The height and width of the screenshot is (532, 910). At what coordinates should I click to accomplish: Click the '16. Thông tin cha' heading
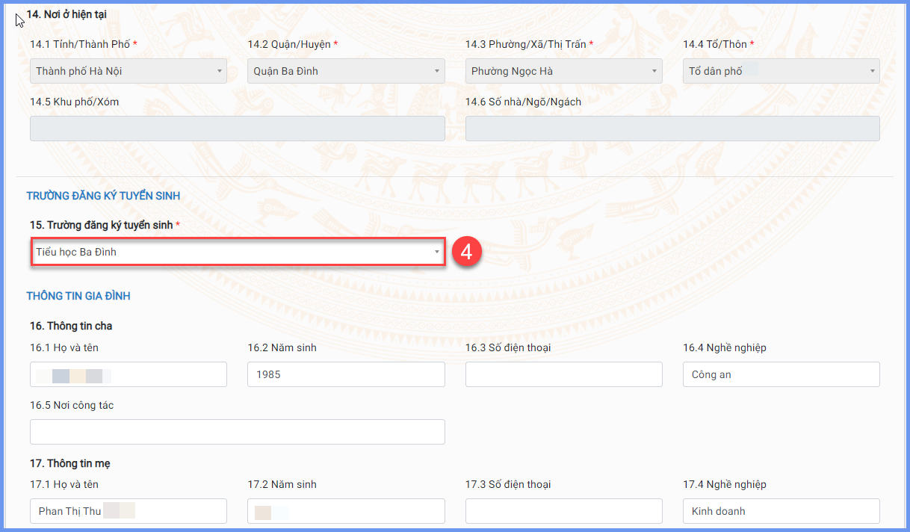pos(69,326)
